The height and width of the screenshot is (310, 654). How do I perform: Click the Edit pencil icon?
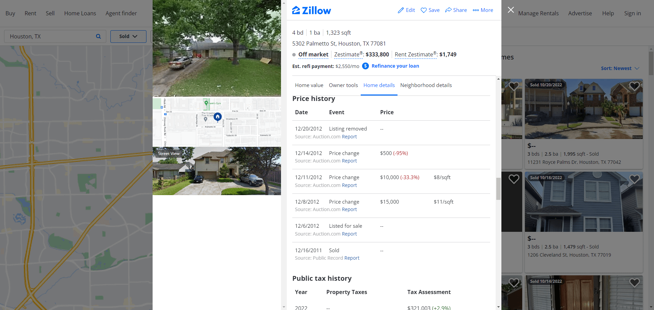click(401, 10)
